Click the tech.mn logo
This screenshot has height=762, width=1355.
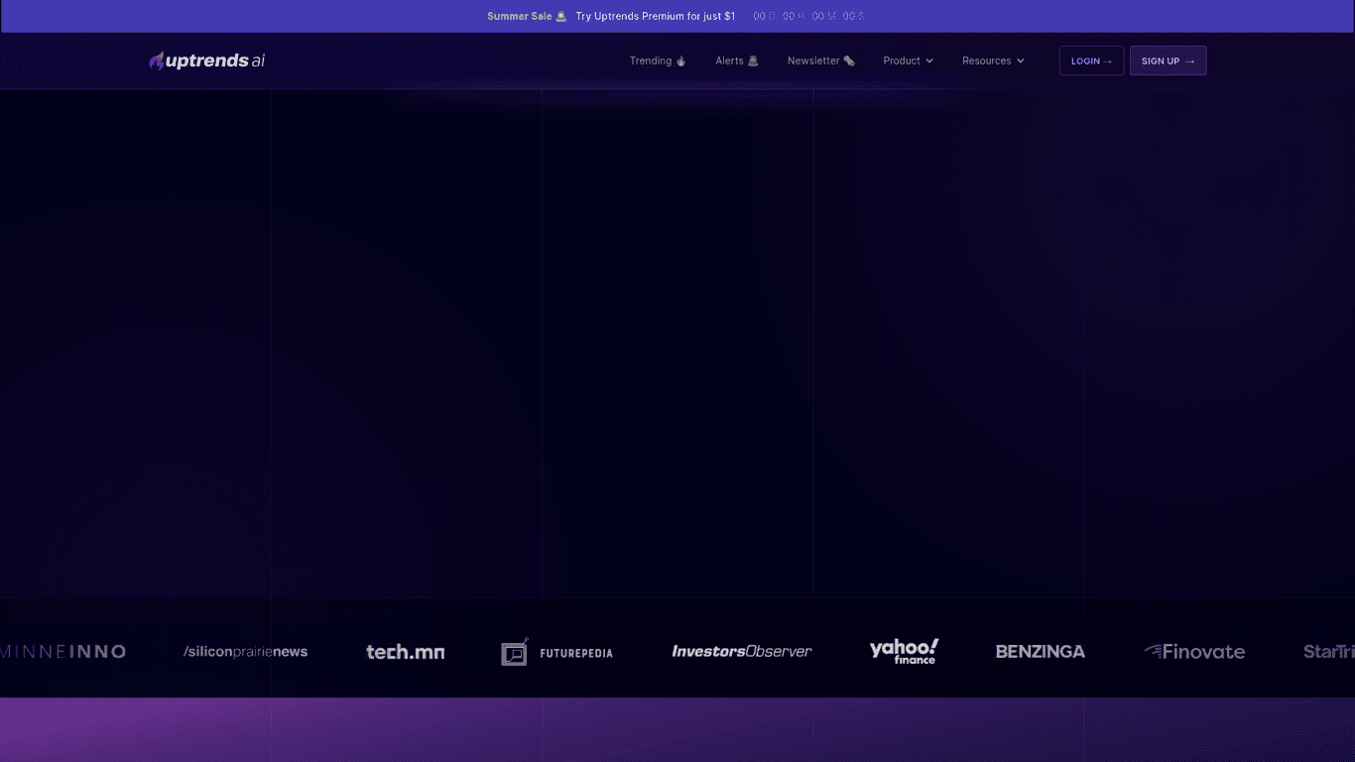click(405, 652)
